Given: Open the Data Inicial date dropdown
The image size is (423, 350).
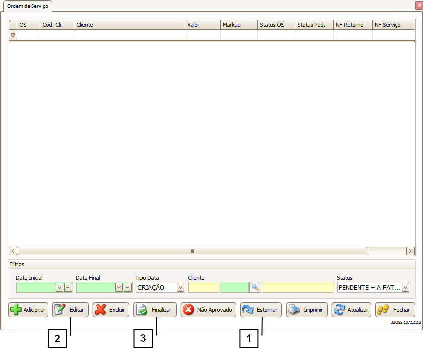Looking at the screenshot, I should point(59,287).
